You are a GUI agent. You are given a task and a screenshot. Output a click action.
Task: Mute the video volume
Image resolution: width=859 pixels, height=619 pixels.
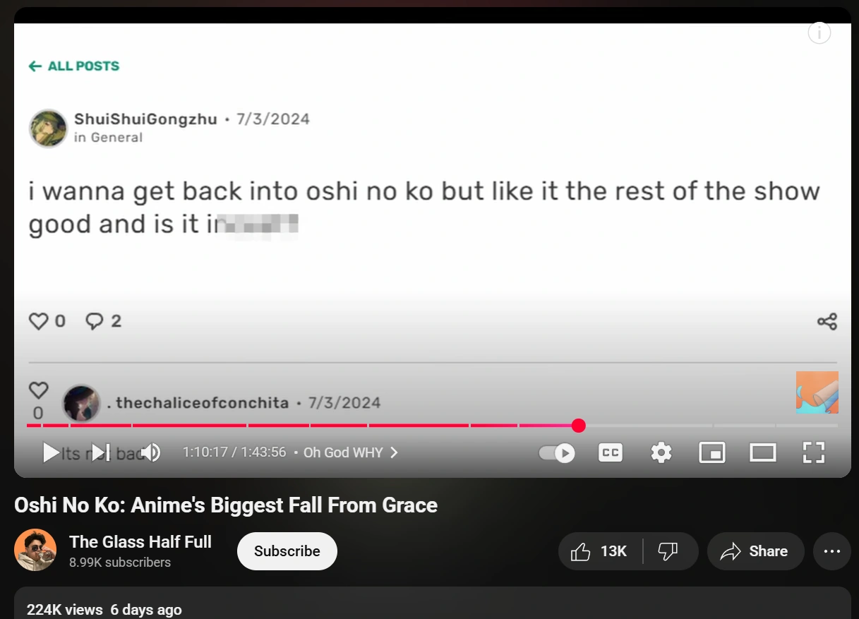pos(150,452)
